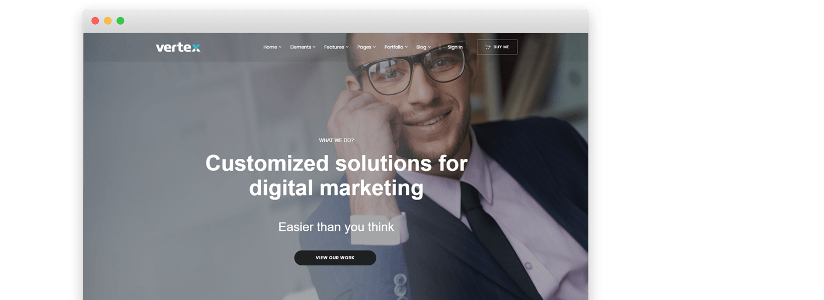Viewport: 824px width, 300px height.
Task: Minimize the window with the yellow button
Action: (x=108, y=21)
